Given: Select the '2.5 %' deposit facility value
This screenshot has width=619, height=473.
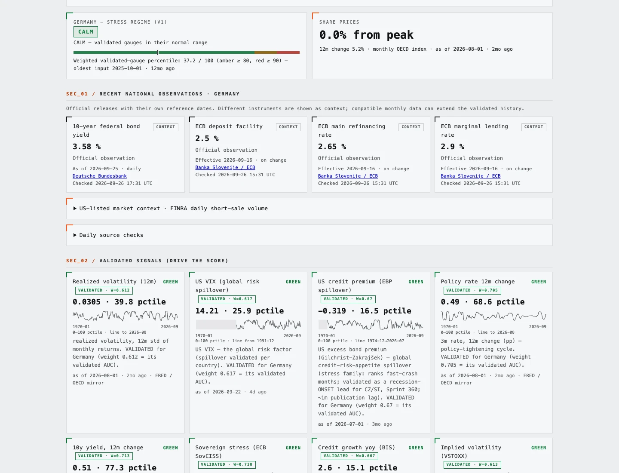Looking at the screenshot, I should click(207, 138).
